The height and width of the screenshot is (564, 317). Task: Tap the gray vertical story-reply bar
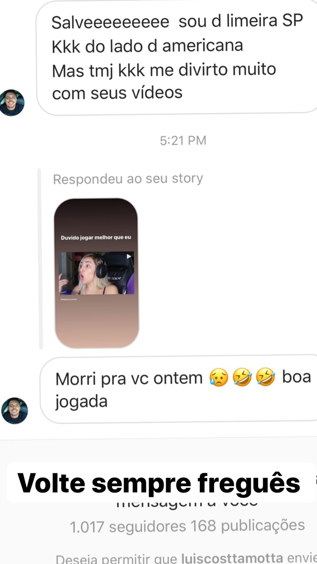click(41, 259)
